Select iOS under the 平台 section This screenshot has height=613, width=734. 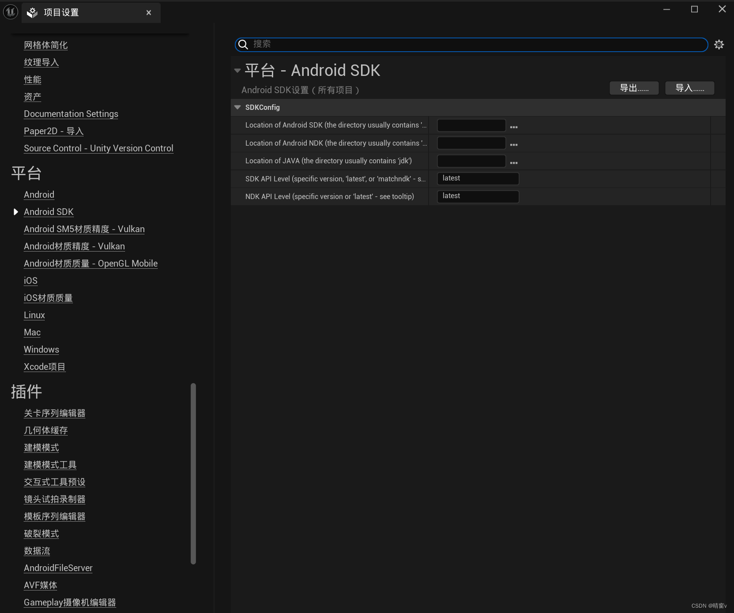30,281
